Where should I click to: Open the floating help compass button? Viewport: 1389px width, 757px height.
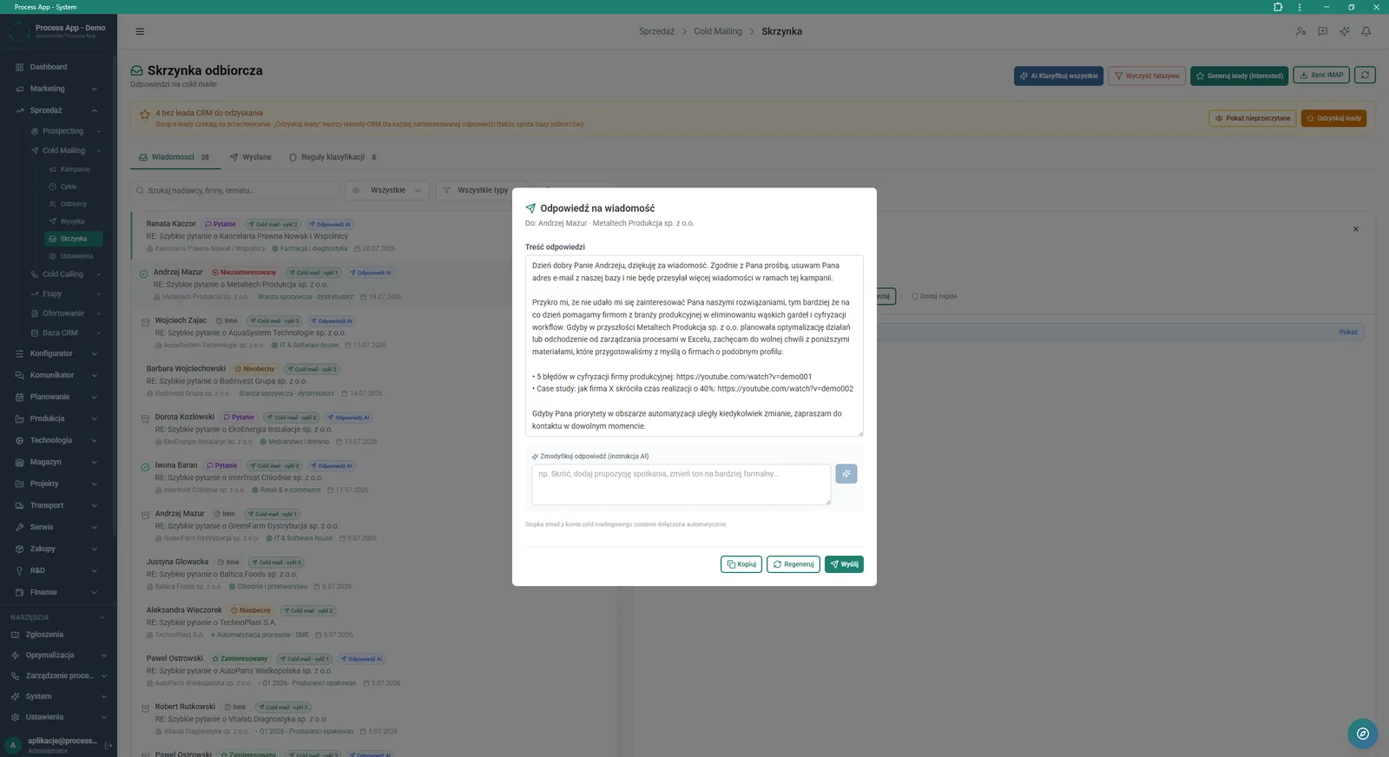tap(1363, 734)
